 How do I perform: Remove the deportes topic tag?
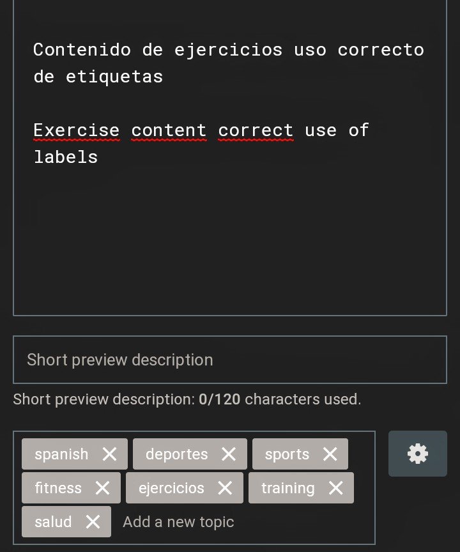point(229,454)
